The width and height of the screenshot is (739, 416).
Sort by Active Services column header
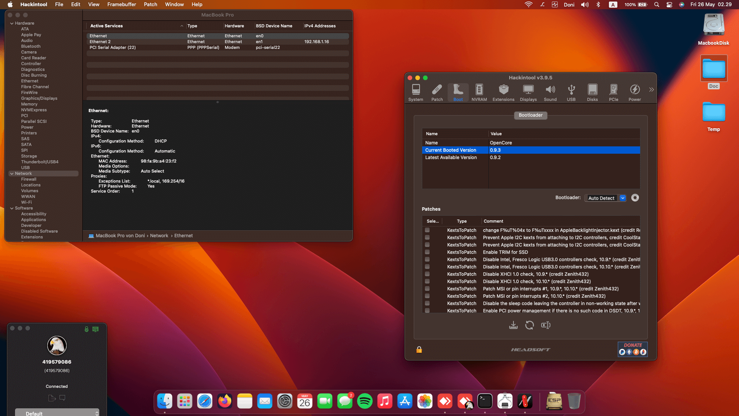coord(136,26)
